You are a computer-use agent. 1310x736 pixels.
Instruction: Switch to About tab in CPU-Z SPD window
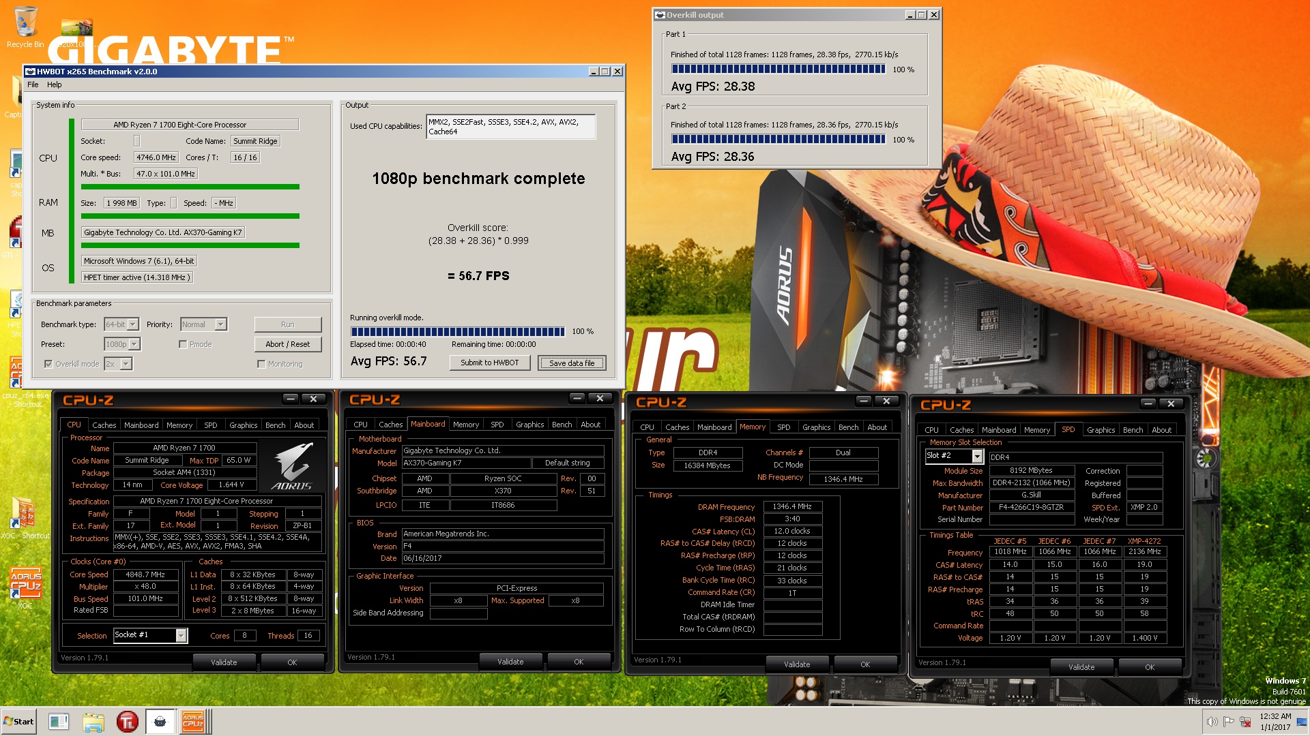(x=1162, y=430)
